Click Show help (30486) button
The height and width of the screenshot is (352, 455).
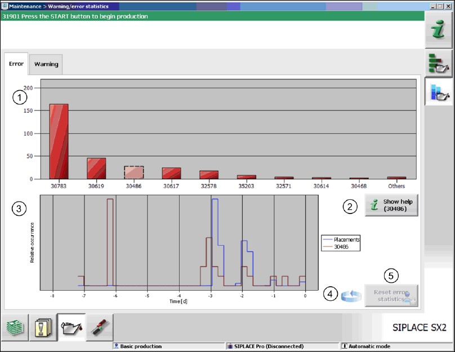pos(391,205)
